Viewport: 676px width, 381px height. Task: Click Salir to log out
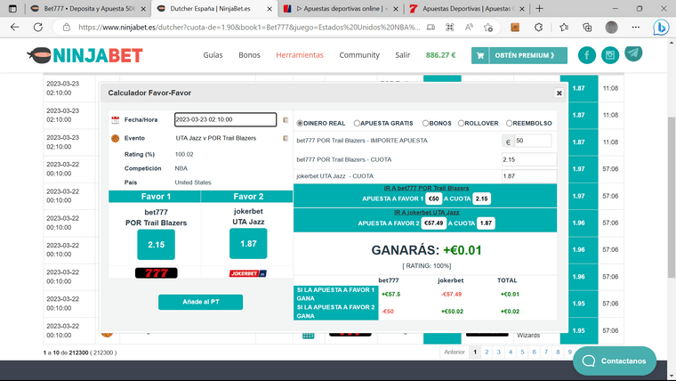click(x=402, y=55)
